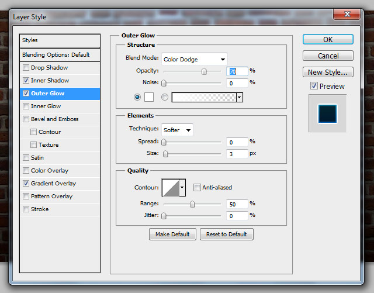Enable the Satin checkbox
The height and width of the screenshot is (293, 374).
pos(26,157)
